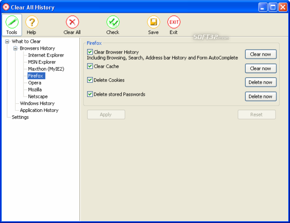Click the red EXIT toolbar icon
The width and height of the screenshot is (290, 223).
pos(174,22)
